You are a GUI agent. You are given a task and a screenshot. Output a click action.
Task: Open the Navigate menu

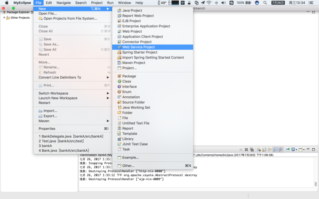64,3
